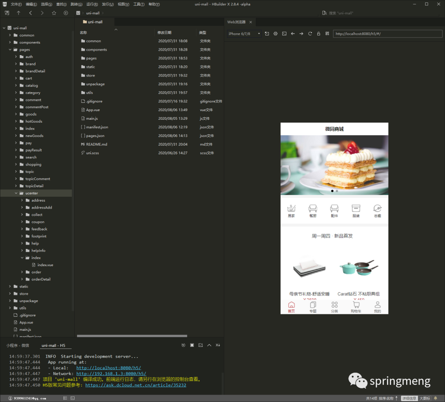The width and height of the screenshot is (445, 402).
Task: Open the http://localhost:8080/h5/ console link
Action: coord(109,368)
